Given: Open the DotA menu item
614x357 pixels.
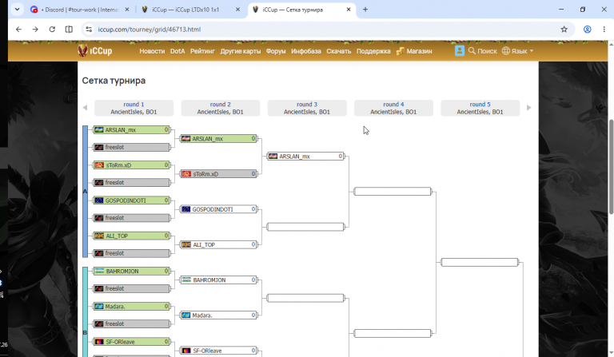Looking at the screenshot, I should (x=177, y=51).
